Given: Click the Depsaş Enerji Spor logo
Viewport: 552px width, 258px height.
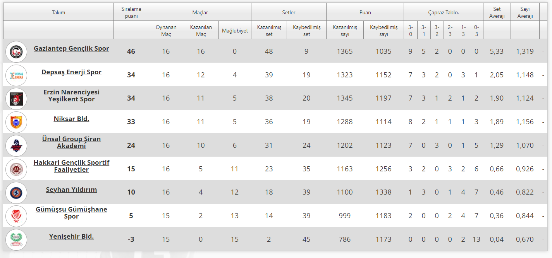Looking at the screenshot, I should tap(16, 75).
